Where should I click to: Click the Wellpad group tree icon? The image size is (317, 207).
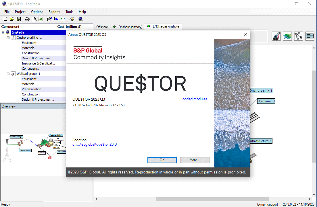[13, 74]
